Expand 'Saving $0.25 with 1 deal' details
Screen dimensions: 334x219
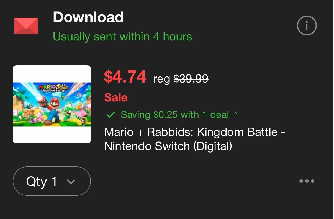click(174, 115)
